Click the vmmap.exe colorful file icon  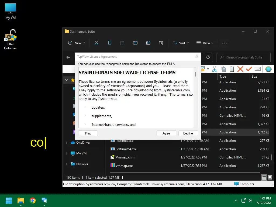112,165
